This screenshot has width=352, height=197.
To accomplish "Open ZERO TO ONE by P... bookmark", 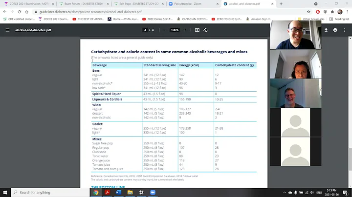I will point(227,19).
